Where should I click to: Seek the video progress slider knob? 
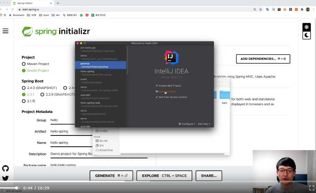pos(17,188)
